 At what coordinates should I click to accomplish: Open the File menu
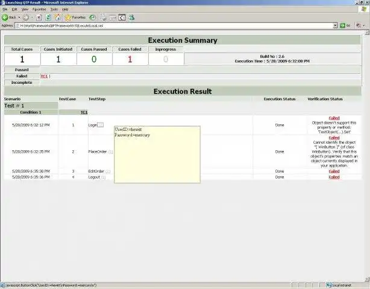point(5,10)
